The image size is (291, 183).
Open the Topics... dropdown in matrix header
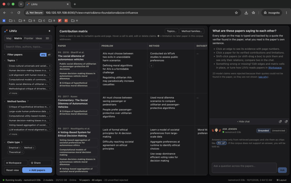click(171, 31)
